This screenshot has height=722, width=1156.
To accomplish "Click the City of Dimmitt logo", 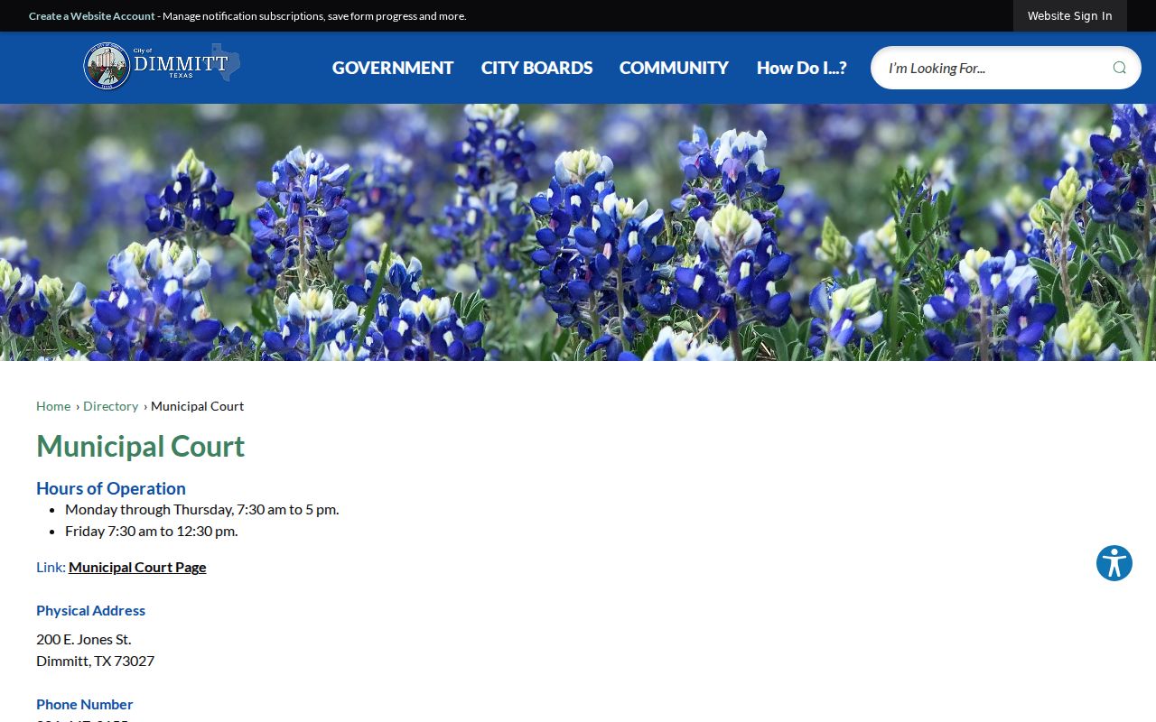I will coord(162,66).
